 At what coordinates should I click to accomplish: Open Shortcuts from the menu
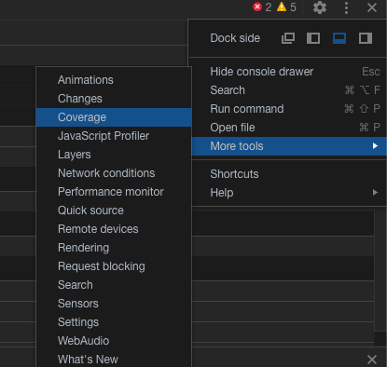click(x=289, y=174)
